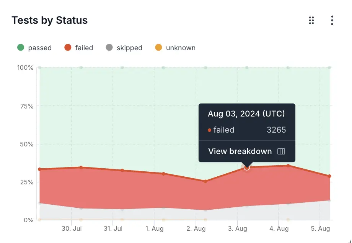Viewport: 352px width, 243px height.
Task: Click the red failed legend dot
Action: [x=68, y=48]
